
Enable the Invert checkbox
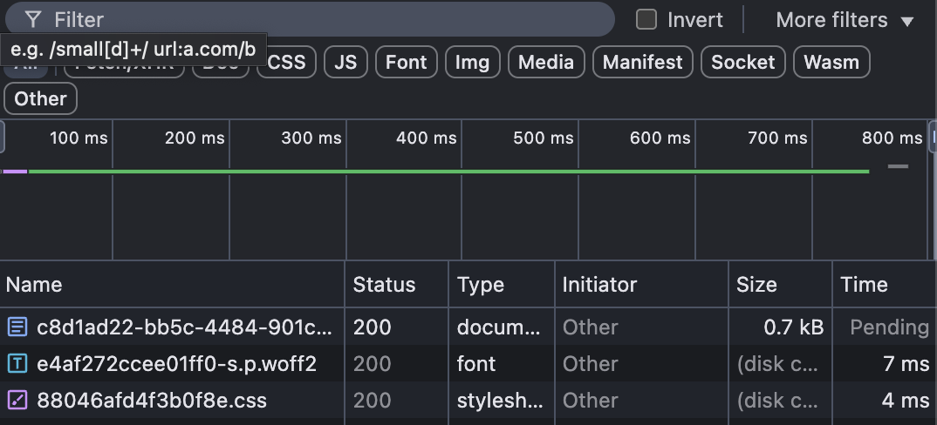(646, 19)
